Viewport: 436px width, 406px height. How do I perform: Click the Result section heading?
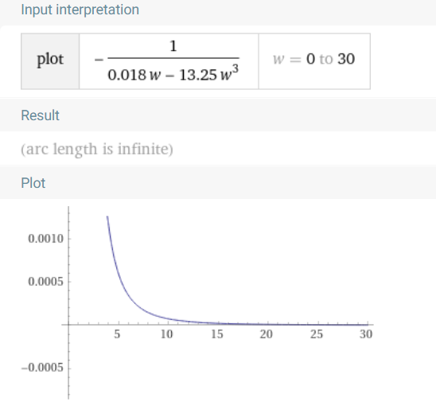[x=41, y=115]
